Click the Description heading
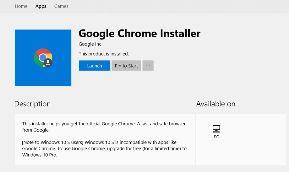Screen dimensions: 289x172 tap(32, 104)
